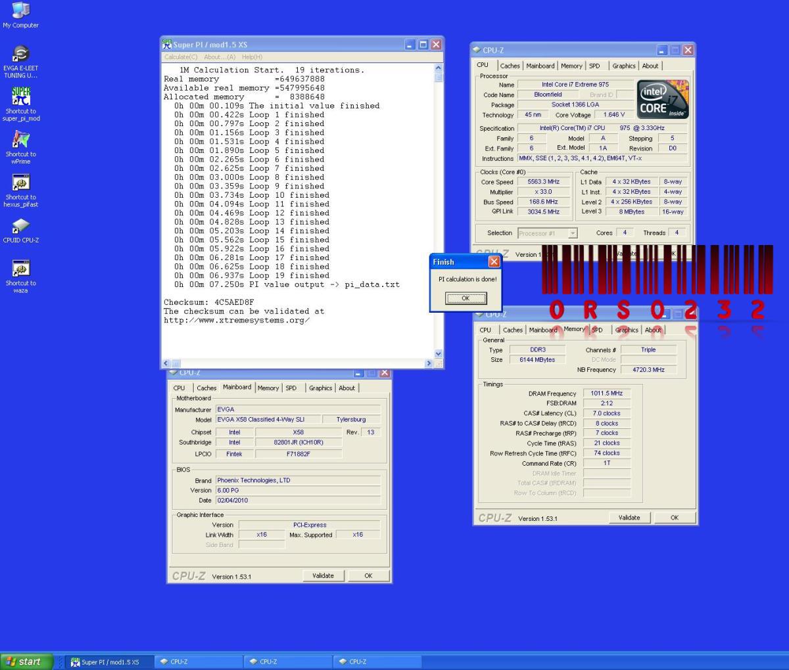Open My Computer desktop icon
The width and height of the screenshot is (789, 670).
[20, 15]
